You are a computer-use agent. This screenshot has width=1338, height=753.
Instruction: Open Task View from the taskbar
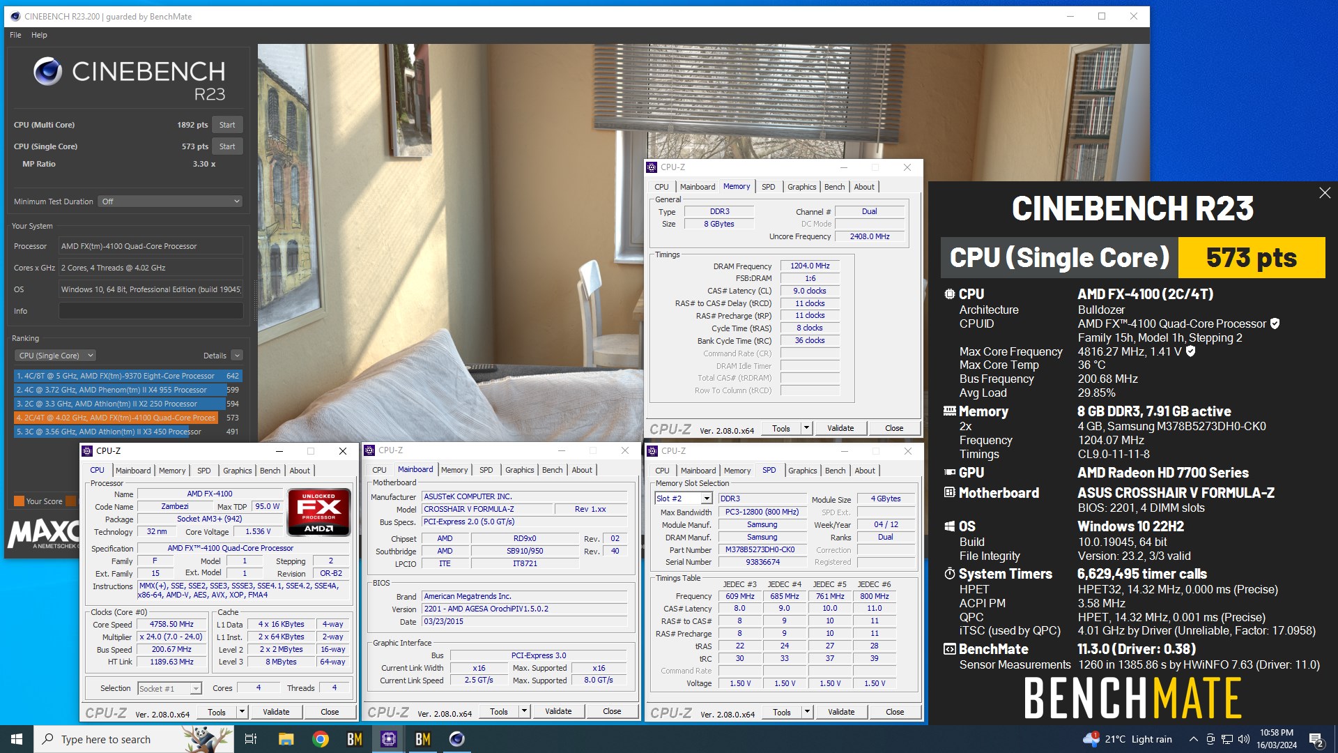[x=251, y=739]
